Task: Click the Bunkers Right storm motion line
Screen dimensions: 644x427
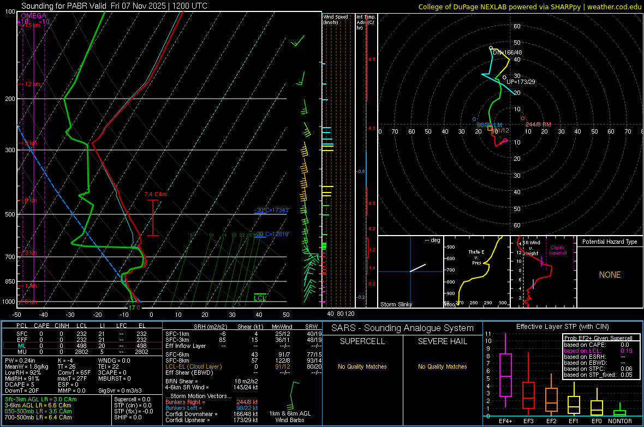Action: pyautogui.click(x=212, y=402)
